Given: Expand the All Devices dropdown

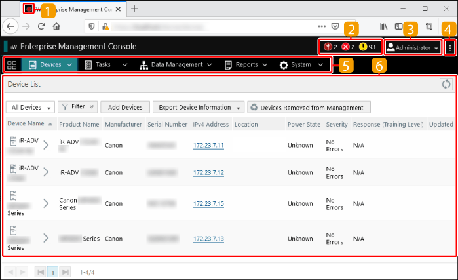Looking at the screenshot, I should pos(29,107).
